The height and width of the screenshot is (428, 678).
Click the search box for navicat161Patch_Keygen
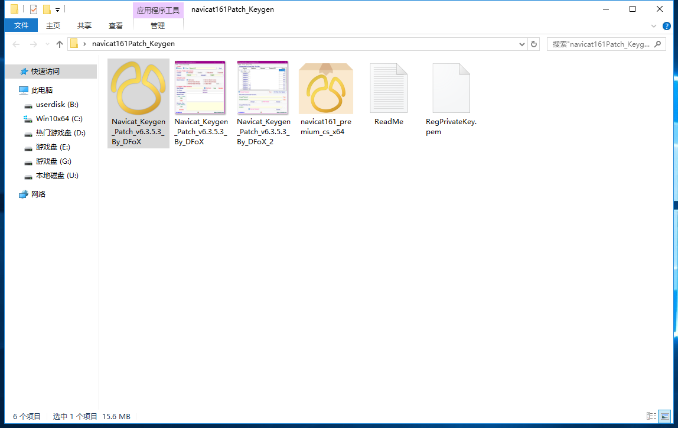602,44
